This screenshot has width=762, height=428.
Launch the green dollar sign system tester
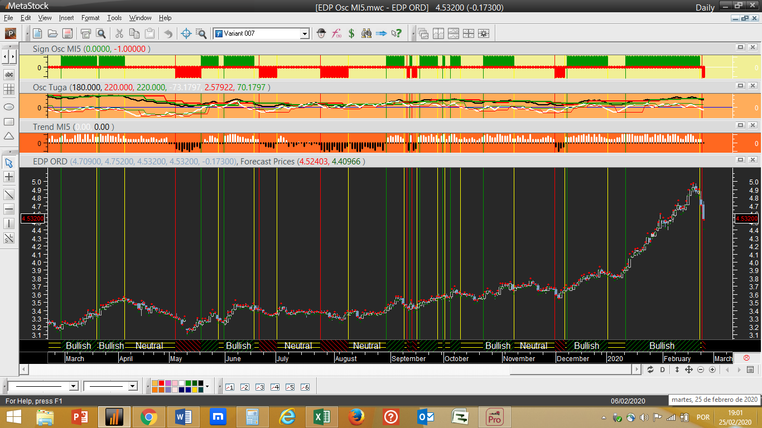click(351, 33)
